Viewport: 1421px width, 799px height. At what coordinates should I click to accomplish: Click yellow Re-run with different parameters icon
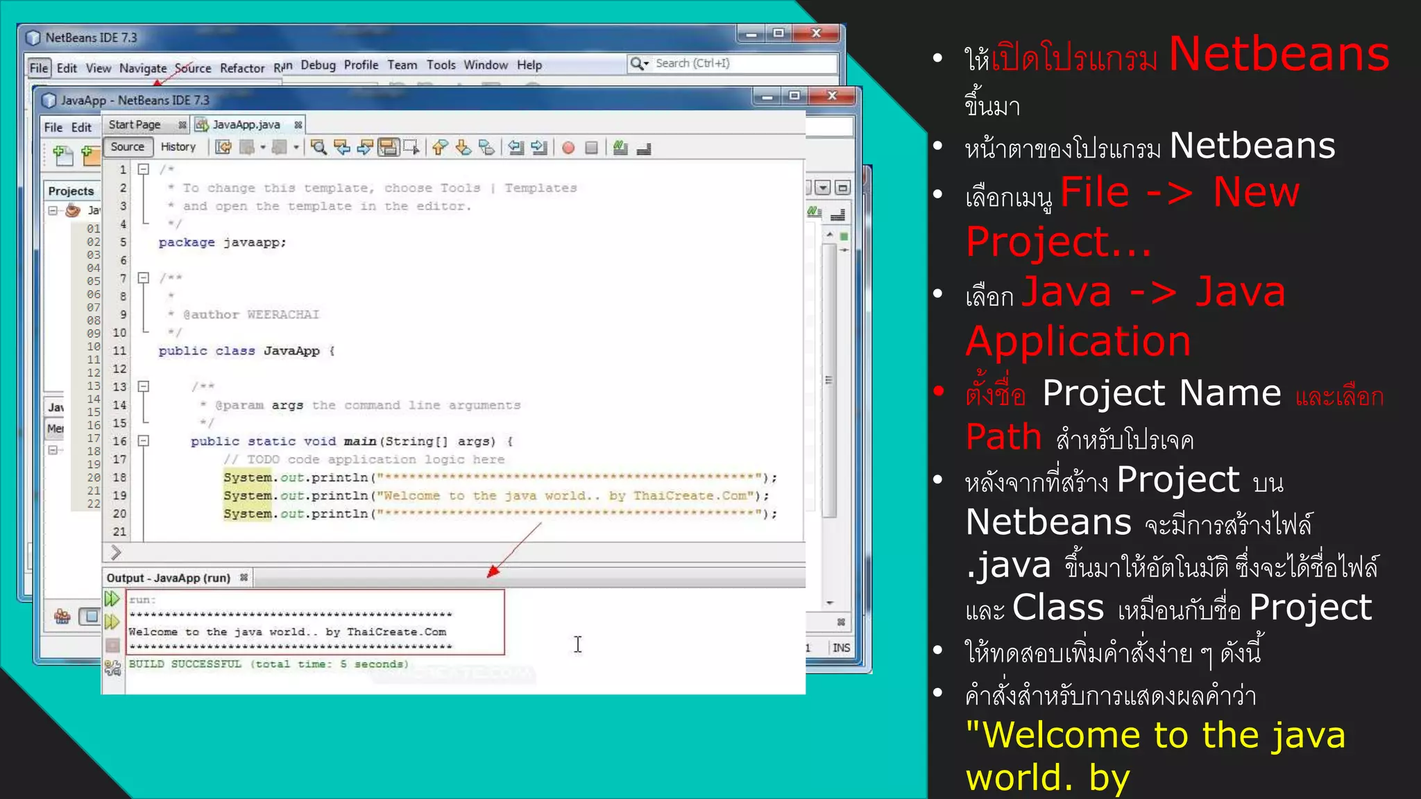click(x=112, y=622)
